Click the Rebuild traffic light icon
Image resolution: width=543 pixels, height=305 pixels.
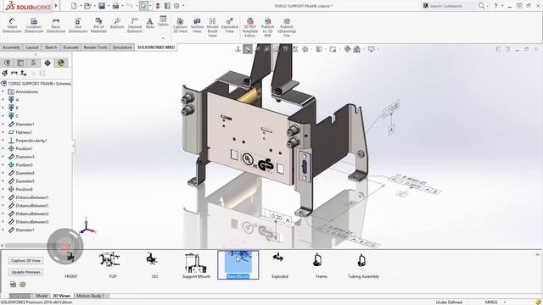point(158,6)
